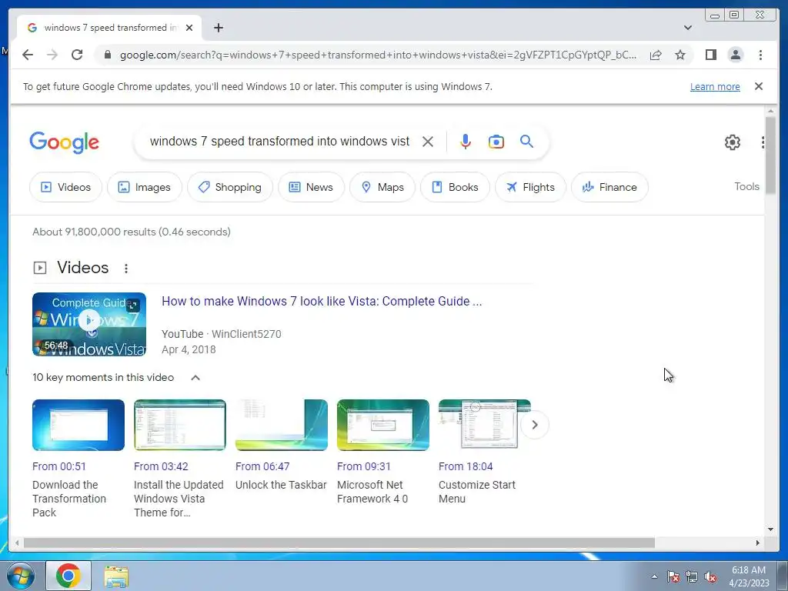Bookmark this page with the star
Screen dimensions: 788x591
(x=680, y=55)
